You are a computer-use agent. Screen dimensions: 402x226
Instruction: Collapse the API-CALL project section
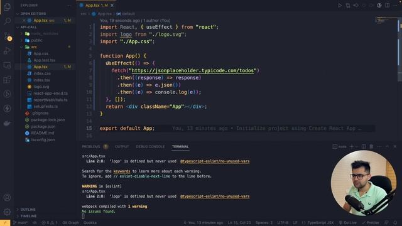click(28, 27)
